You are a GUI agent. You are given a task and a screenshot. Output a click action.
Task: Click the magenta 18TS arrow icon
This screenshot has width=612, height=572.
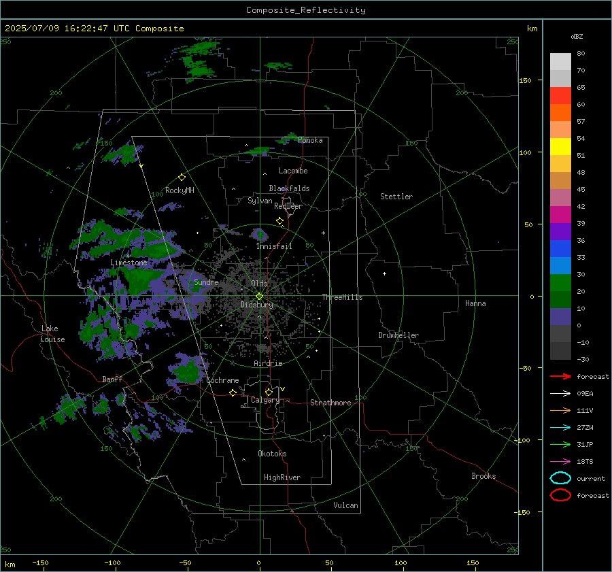click(560, 462)
